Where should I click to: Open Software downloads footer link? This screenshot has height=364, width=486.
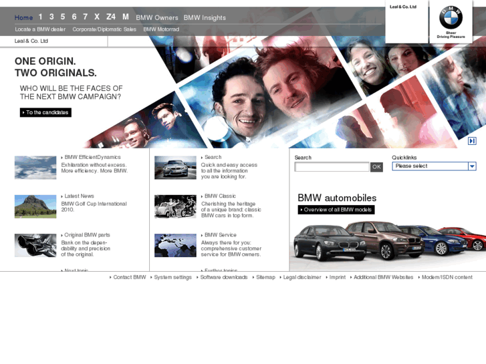pyautogui.click(x=224, y=277)
